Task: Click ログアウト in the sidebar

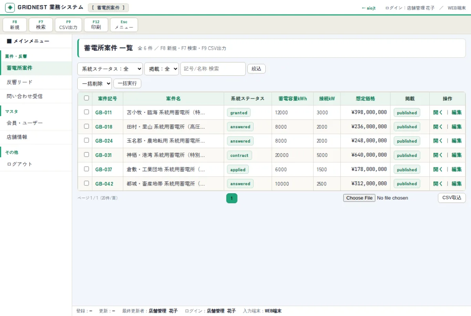Action: click(x=36, y=164)
